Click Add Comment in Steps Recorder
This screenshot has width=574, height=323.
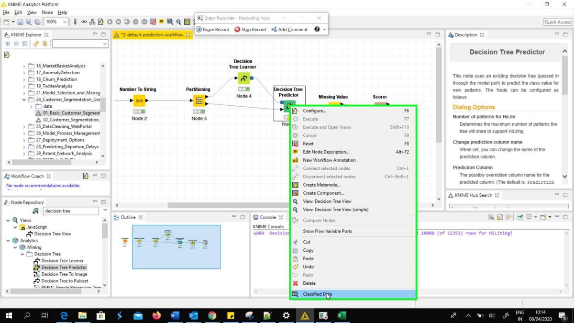pyautogui.click(x=289, y=30)
